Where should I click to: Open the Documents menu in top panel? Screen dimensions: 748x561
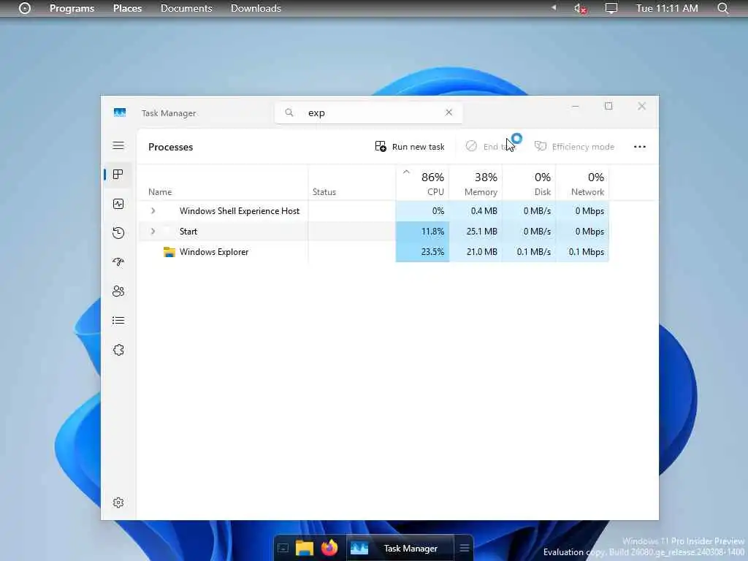point(186,8)
